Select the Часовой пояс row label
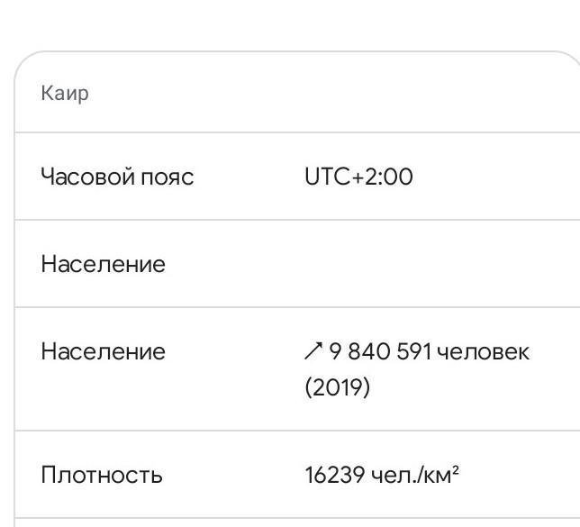The image size is (580, 527). click(x=117, y=177)
